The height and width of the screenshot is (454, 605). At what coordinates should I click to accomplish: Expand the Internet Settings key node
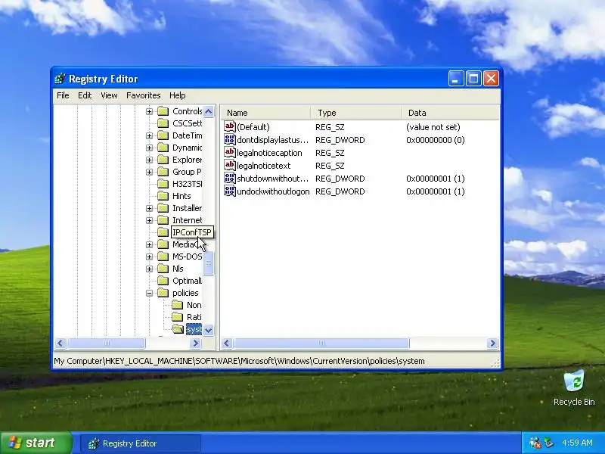(x=149, y=220)
